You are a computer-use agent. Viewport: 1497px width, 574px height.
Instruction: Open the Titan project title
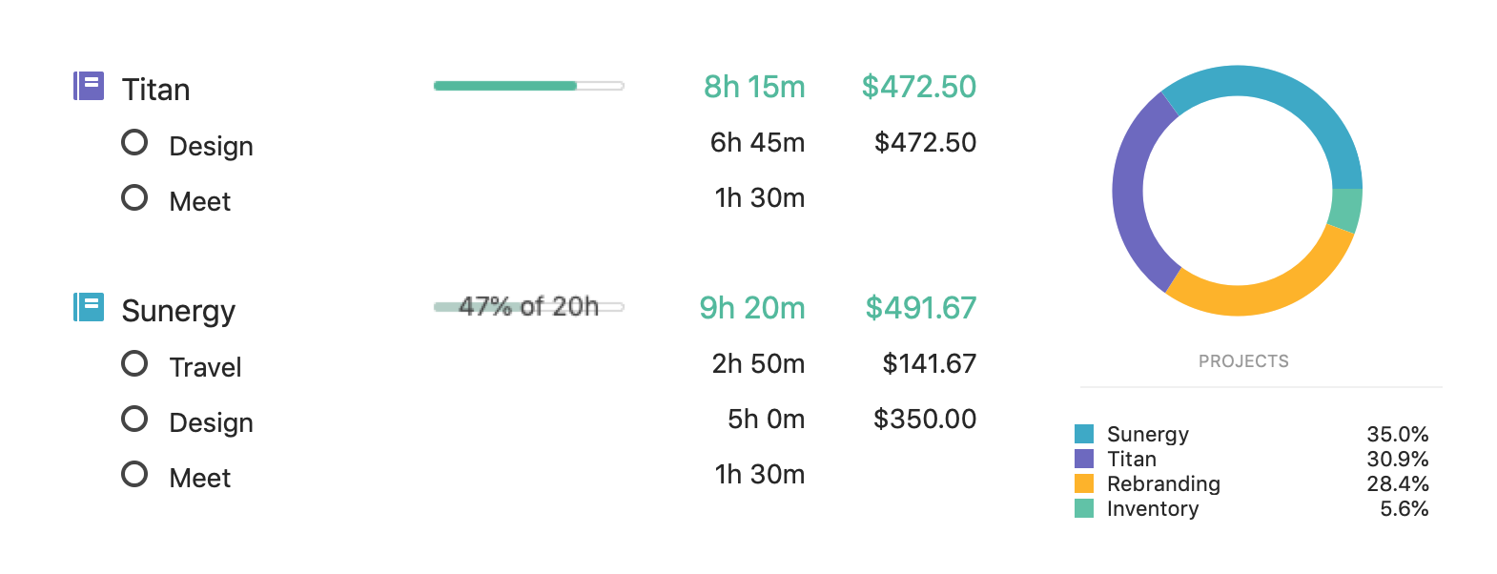pos(155,90)
